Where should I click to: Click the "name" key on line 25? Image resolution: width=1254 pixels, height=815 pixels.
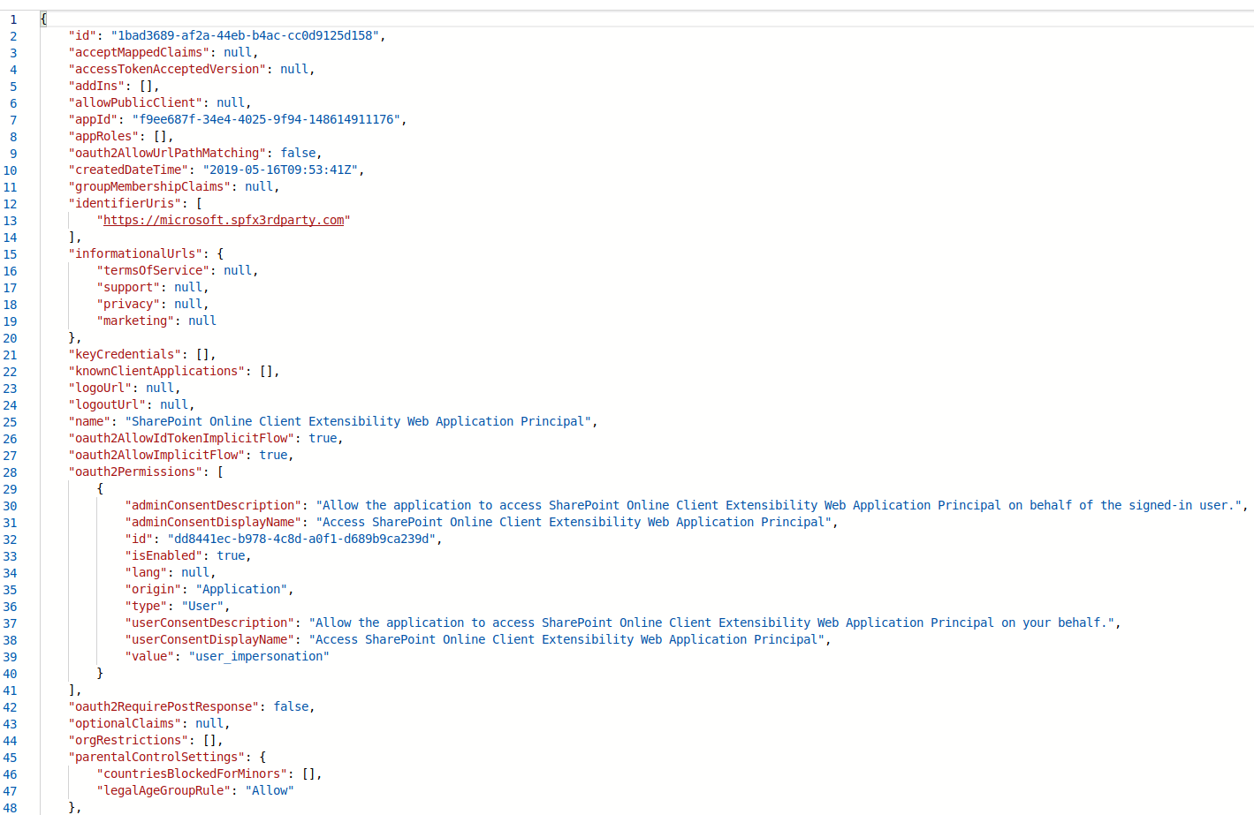pos(89,421)
